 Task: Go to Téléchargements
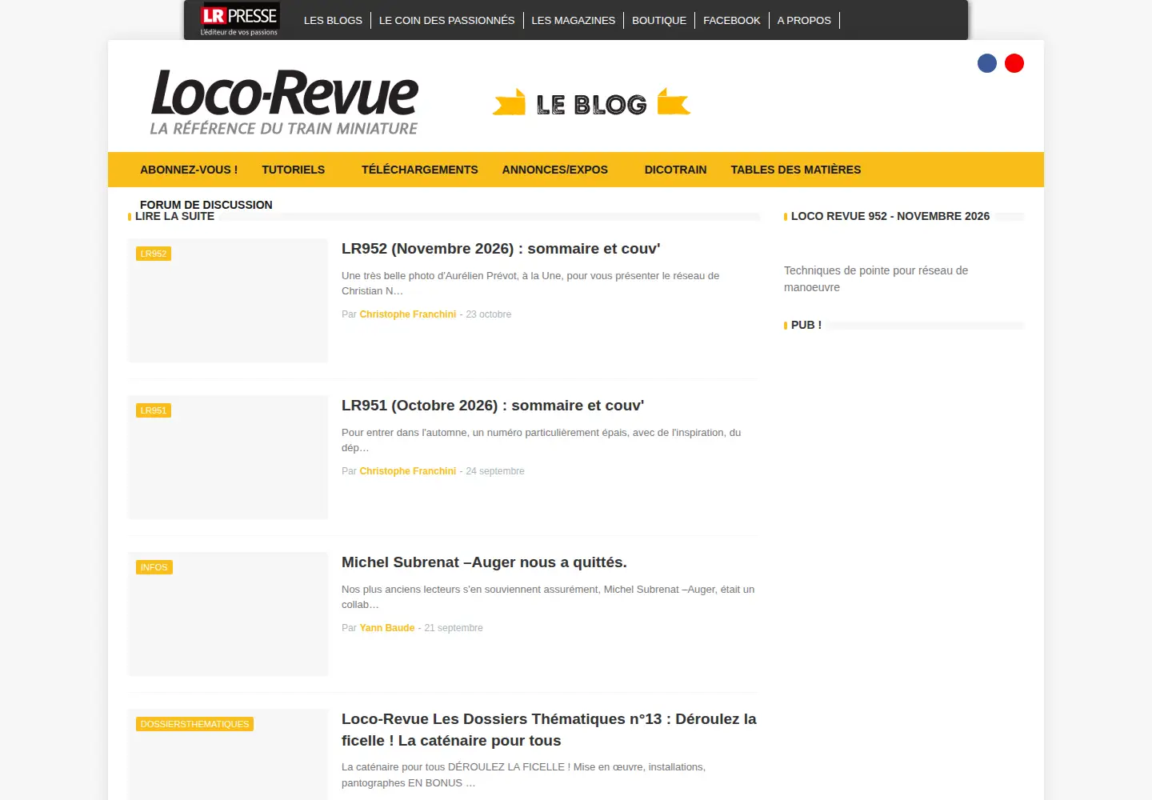point(419,170)
